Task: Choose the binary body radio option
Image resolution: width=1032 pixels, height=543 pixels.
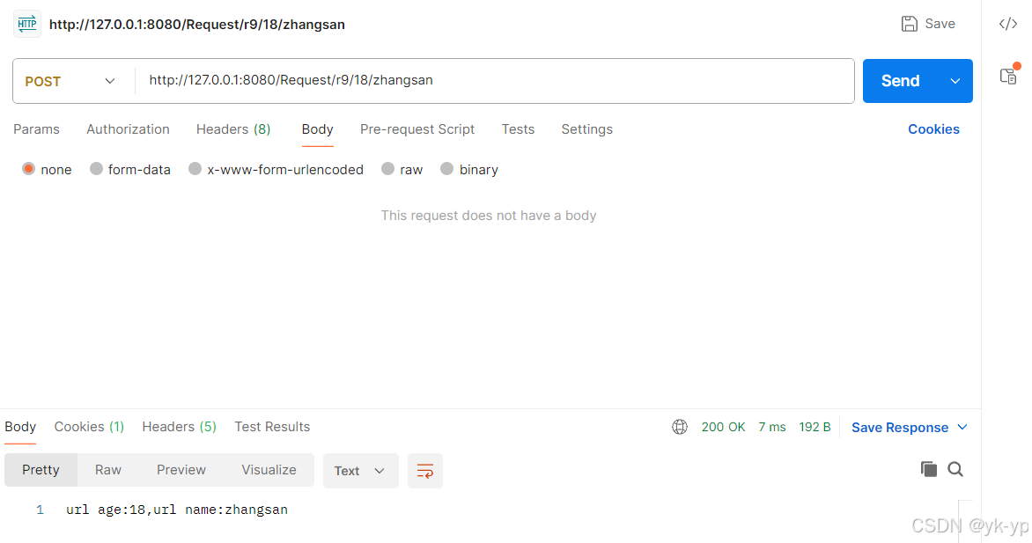Action: click(x=447, y=169)
